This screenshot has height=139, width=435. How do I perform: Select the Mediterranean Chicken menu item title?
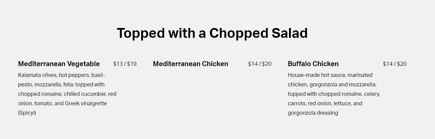190,64
